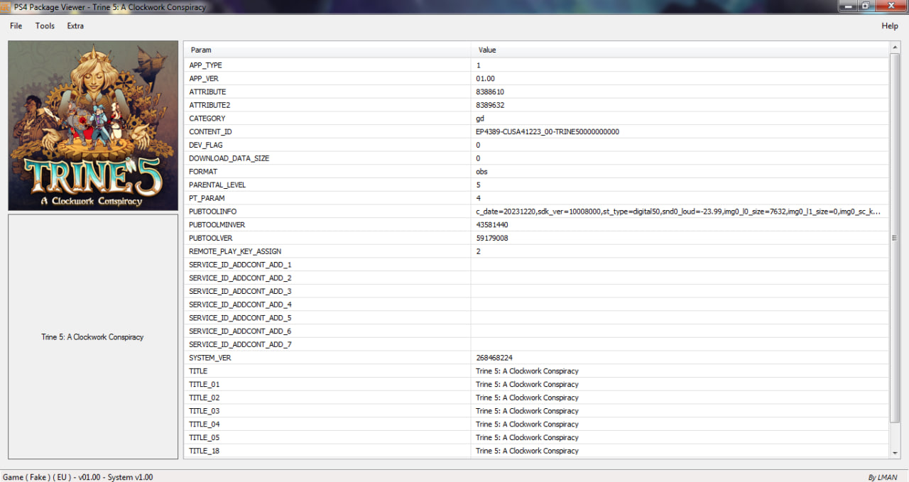Sort by the Param column header
Viewport: 909px width, 482px height.
point(327,50)
